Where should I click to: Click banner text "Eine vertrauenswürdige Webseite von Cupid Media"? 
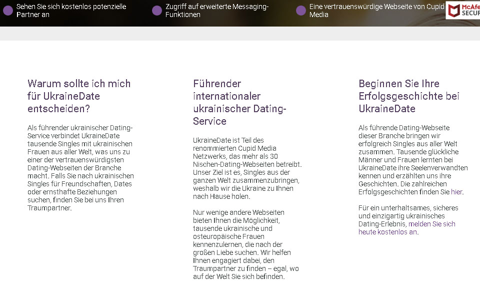pyautogui.click(x=376, y=11)
